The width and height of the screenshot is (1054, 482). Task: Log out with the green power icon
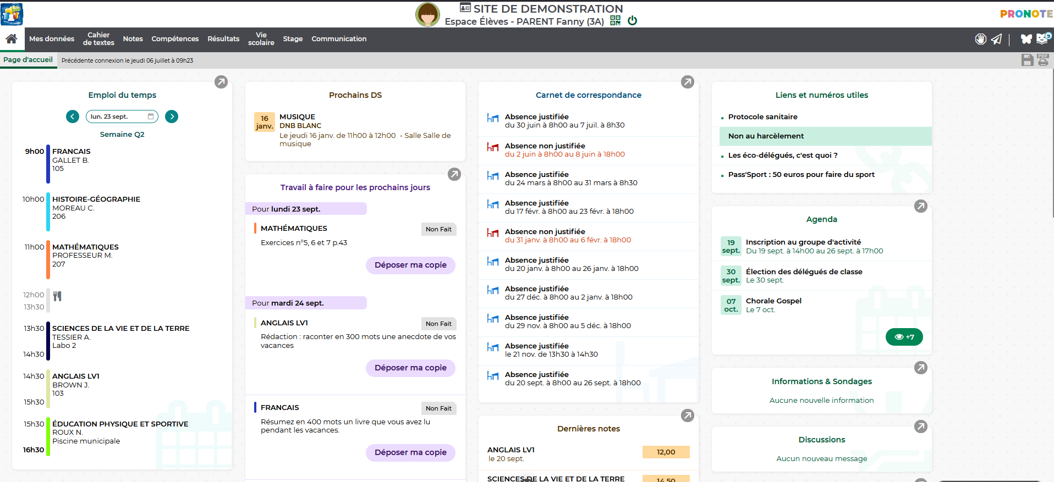click(x=632, y=21)
